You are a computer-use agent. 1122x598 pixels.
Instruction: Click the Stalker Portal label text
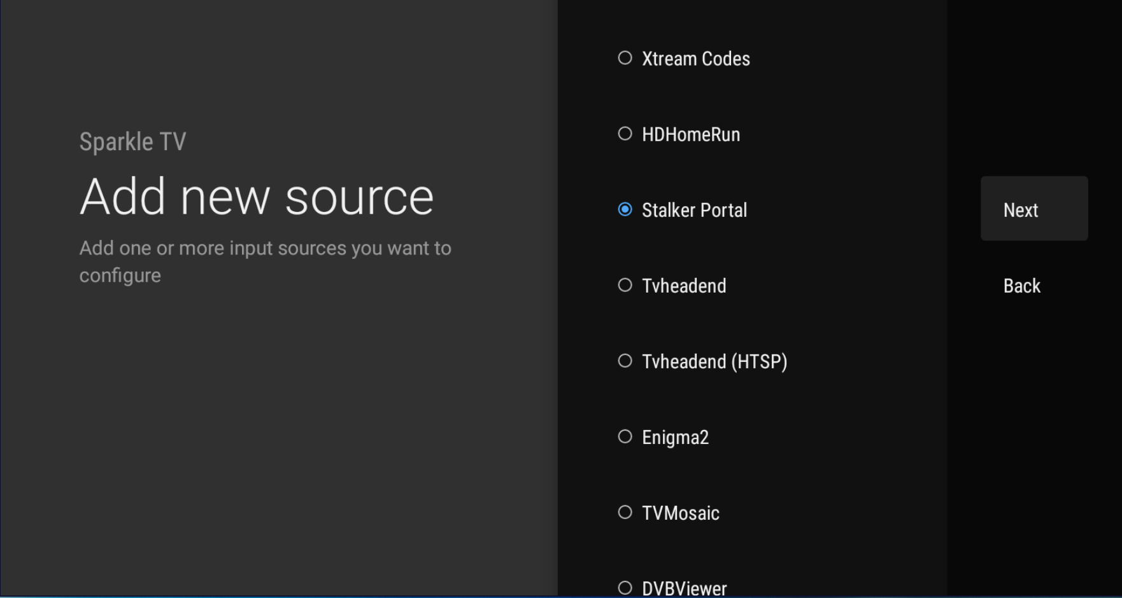click(694, 210)
